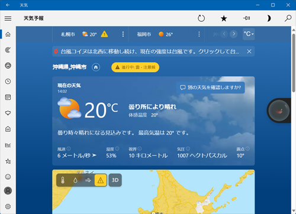Open the heart life sidebar icon
This screenshot has height=214, width=296.
8,113
